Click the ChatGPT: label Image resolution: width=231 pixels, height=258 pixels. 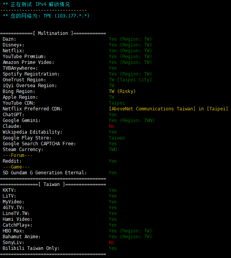coord(13,115)
